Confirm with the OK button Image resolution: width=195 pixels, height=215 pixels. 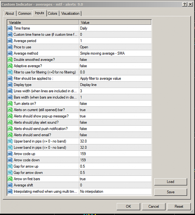(128, 206)
